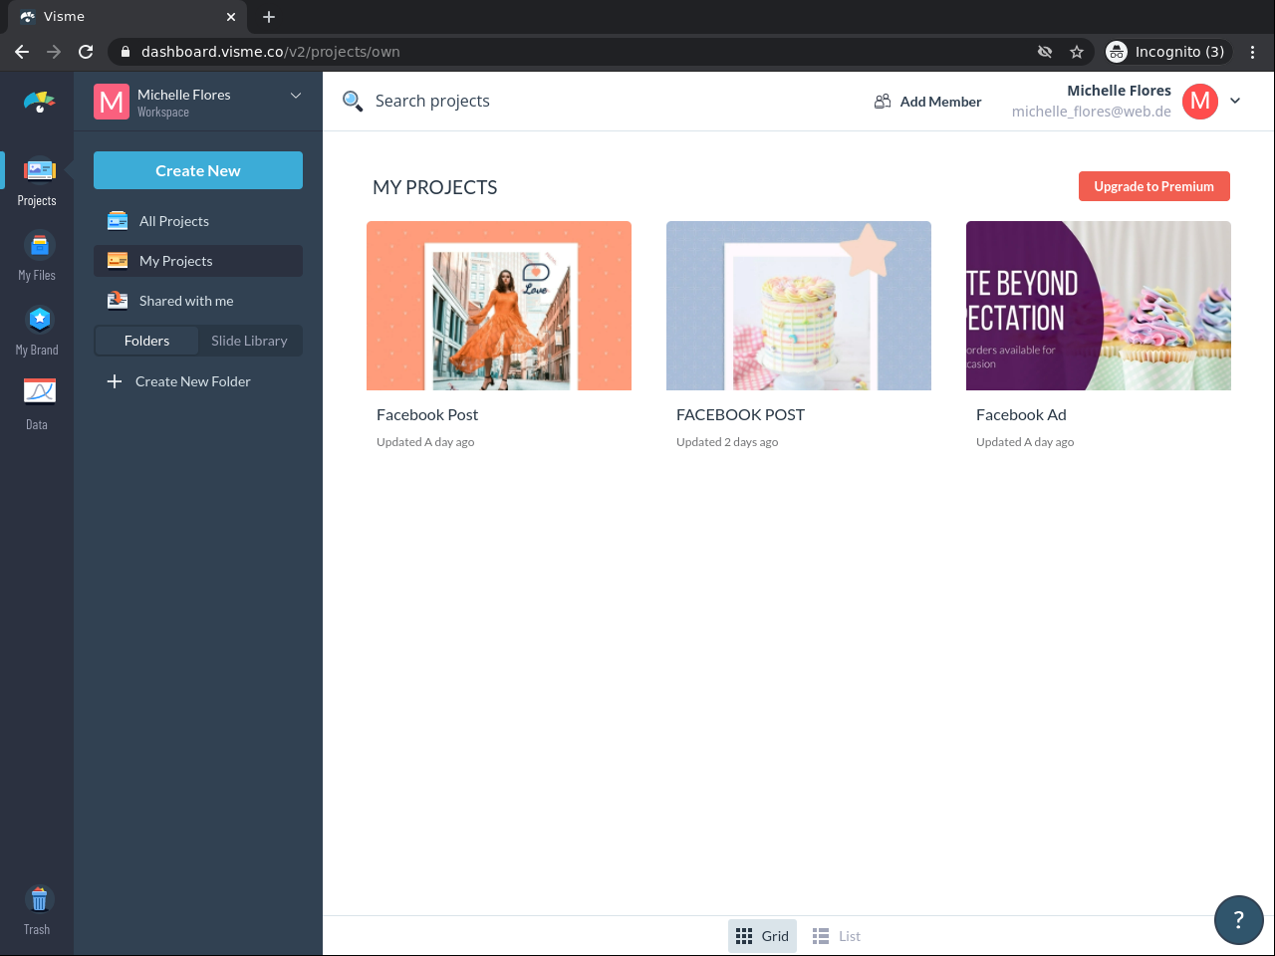Click Create New Folder
The width and height of the screenshot is (1275, 956).
(x=193, y=381)
